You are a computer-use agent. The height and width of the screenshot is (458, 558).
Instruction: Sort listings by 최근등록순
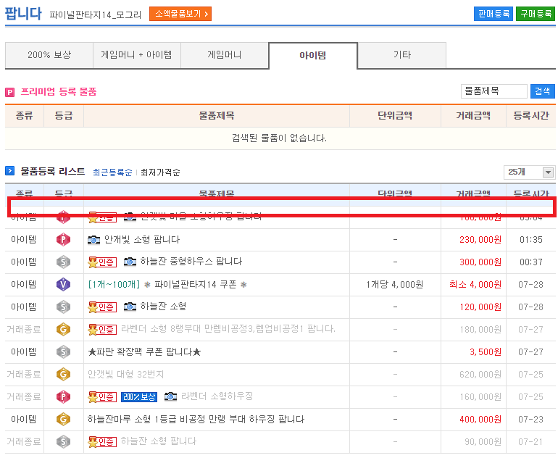click(x=112, y=172)
